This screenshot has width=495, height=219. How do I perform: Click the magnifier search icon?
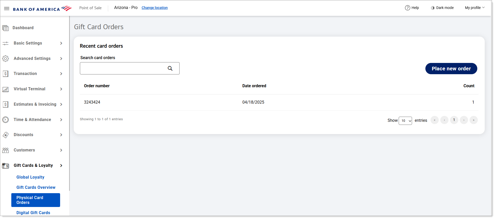[170, 68]
